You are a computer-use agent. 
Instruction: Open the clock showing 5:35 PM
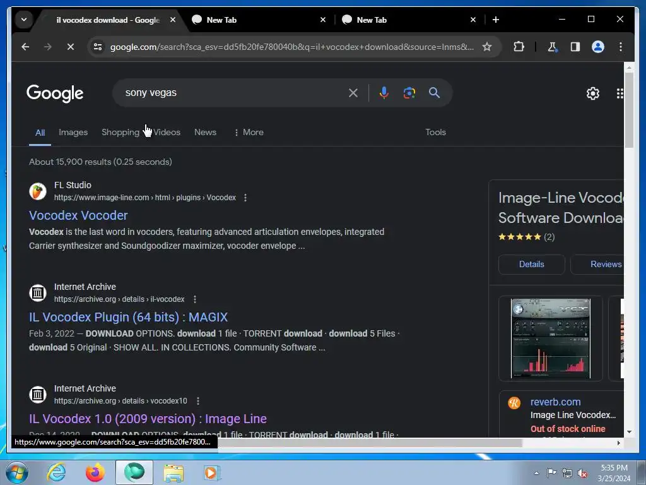pos(614,473)
